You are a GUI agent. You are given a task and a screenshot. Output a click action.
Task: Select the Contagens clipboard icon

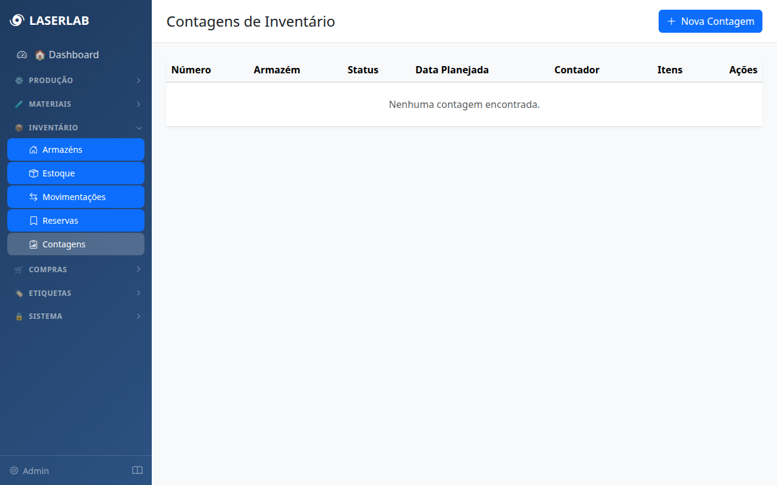tap(33, 244)
